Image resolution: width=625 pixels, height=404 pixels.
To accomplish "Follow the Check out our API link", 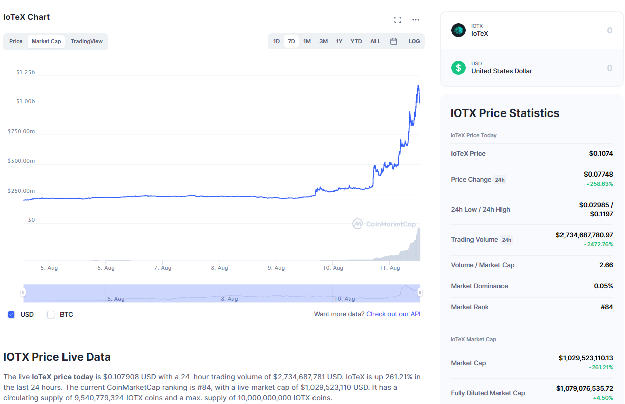I will 393,314.
